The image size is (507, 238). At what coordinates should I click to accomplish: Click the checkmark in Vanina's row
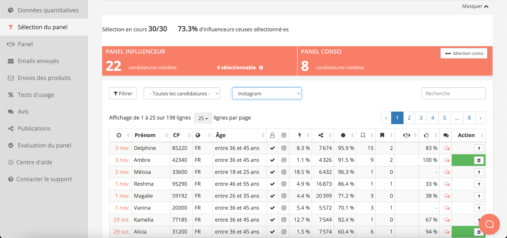pos(272,208)
